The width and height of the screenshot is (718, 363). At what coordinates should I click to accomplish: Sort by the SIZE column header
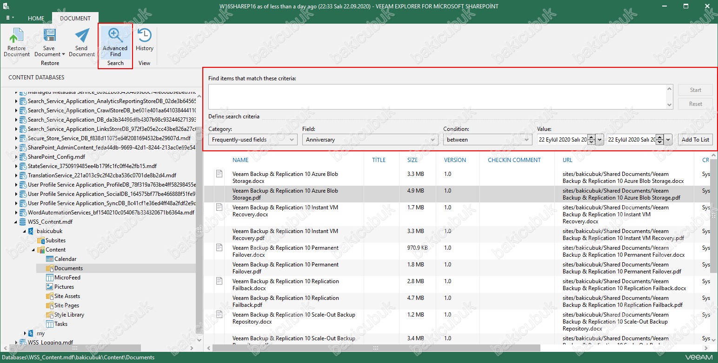tap(412, 160)
